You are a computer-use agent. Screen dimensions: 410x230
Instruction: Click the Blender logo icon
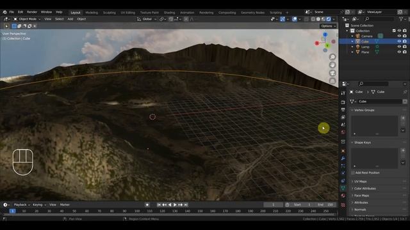(x=4, y=12)
